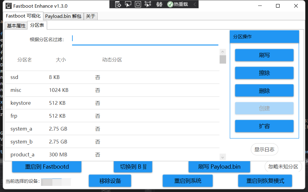This screenshot has width=308, height=192.
Task: Select the system_a partition row
Action: [x=112, y=129]
